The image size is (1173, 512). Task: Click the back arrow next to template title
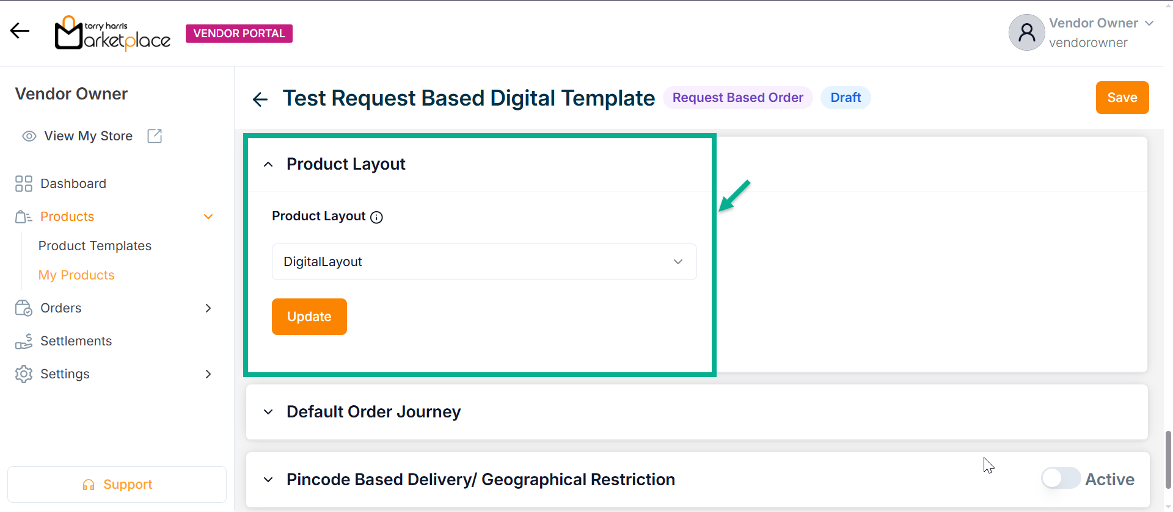[x=260, y=99]
